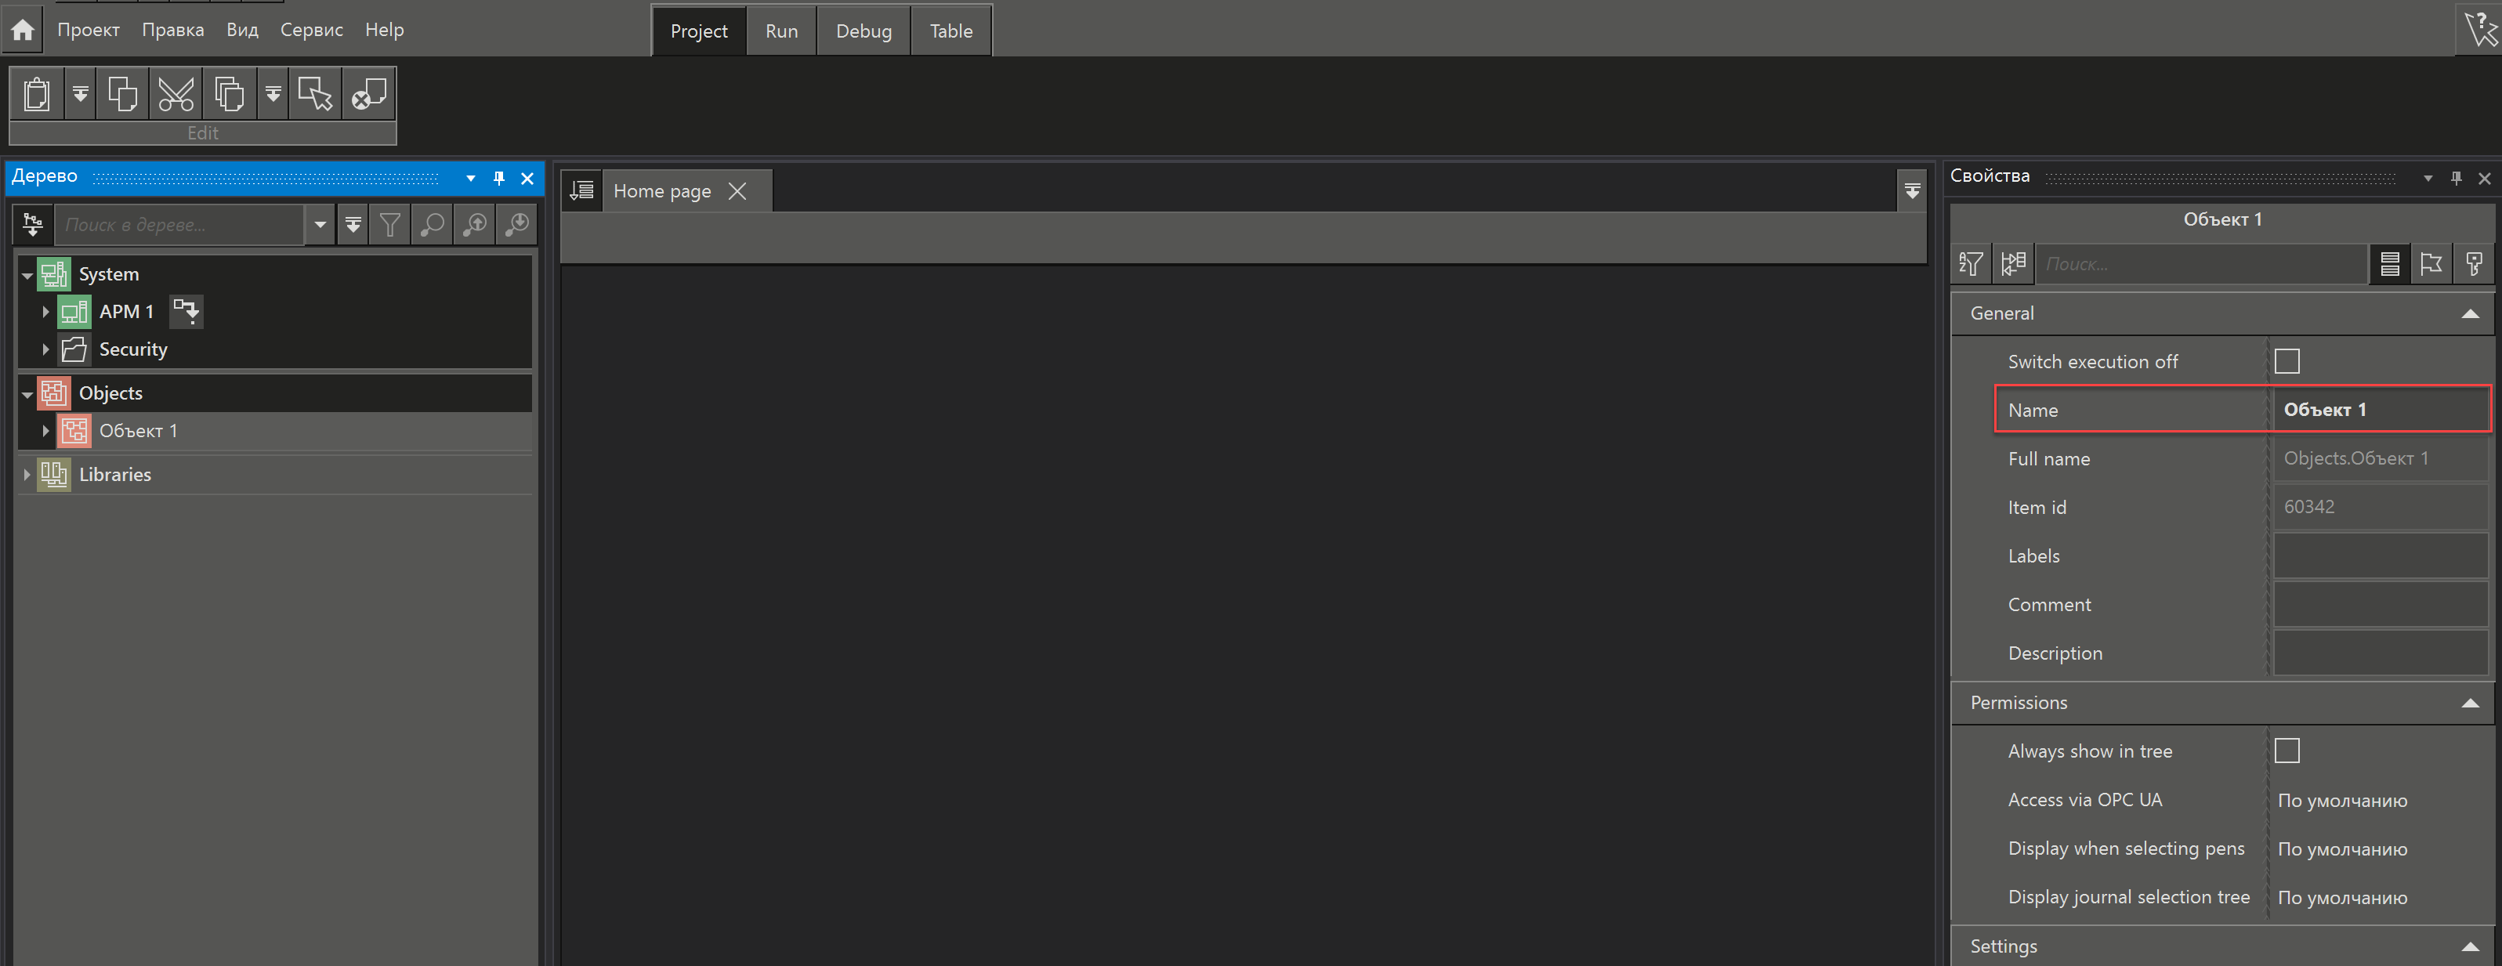Collapse the General properties section

click(2469, 313)
